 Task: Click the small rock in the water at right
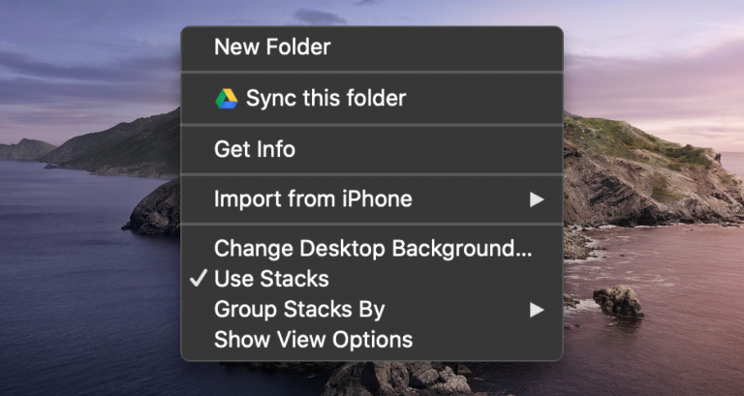[x=617, y=299]
